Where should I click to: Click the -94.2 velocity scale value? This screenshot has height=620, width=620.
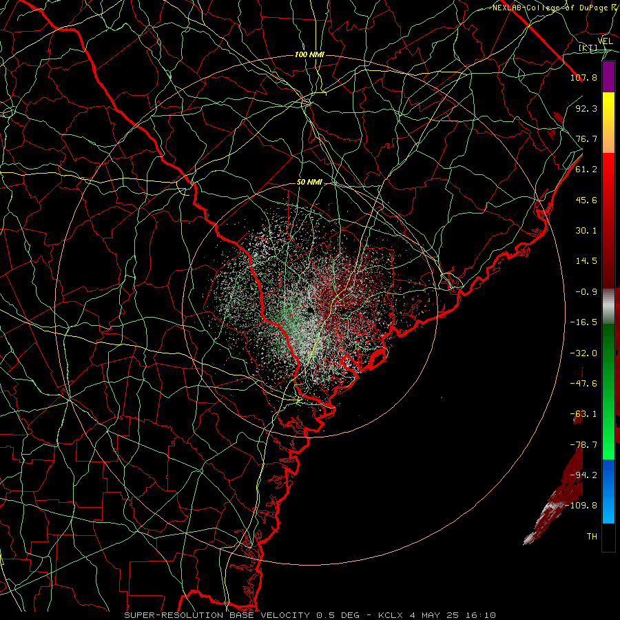tap(583, 475)
